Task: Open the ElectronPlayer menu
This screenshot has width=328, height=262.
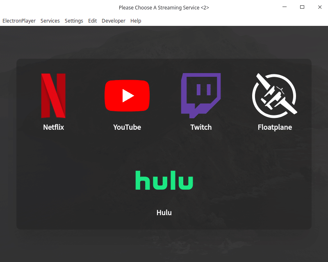Action: [x=19, y=21]
